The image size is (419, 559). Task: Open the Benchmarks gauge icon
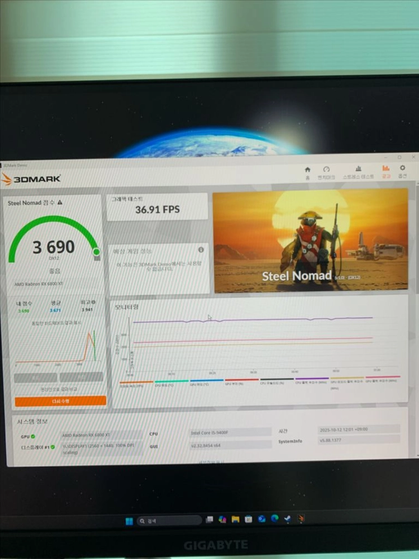[x=326, y=169]
